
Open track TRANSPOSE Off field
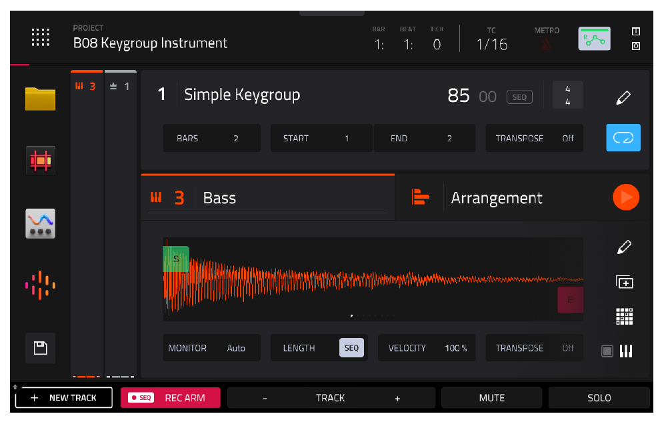click(534, 348)
